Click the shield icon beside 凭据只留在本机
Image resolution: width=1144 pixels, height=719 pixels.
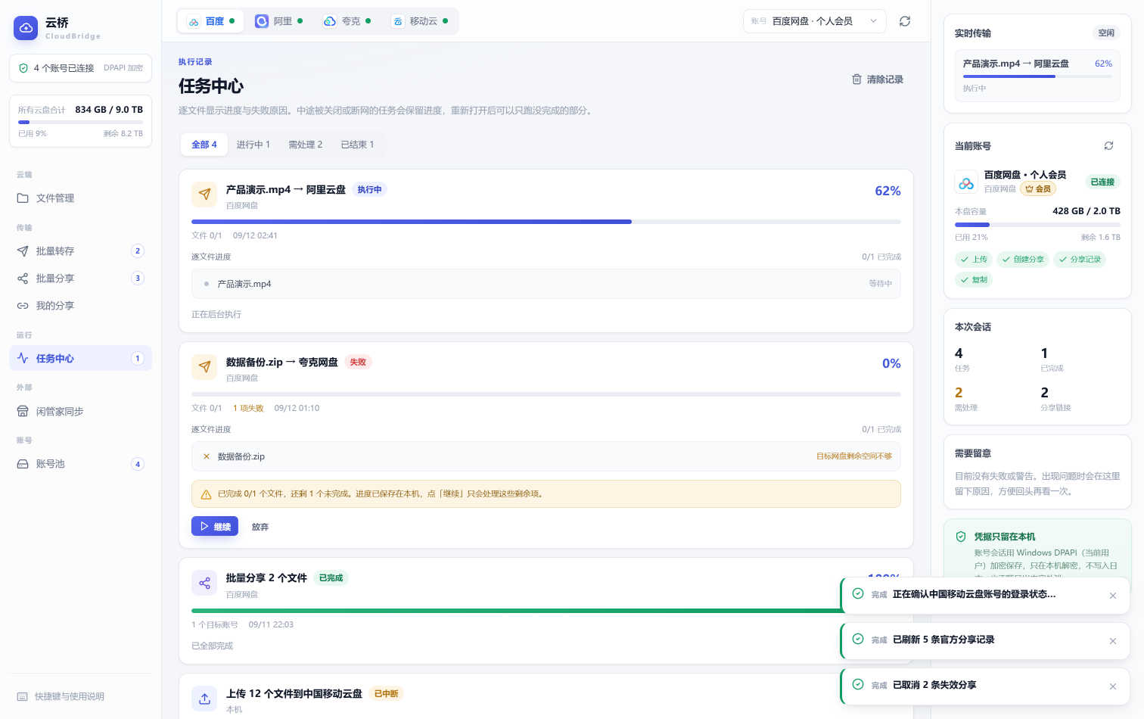point(961,537)
